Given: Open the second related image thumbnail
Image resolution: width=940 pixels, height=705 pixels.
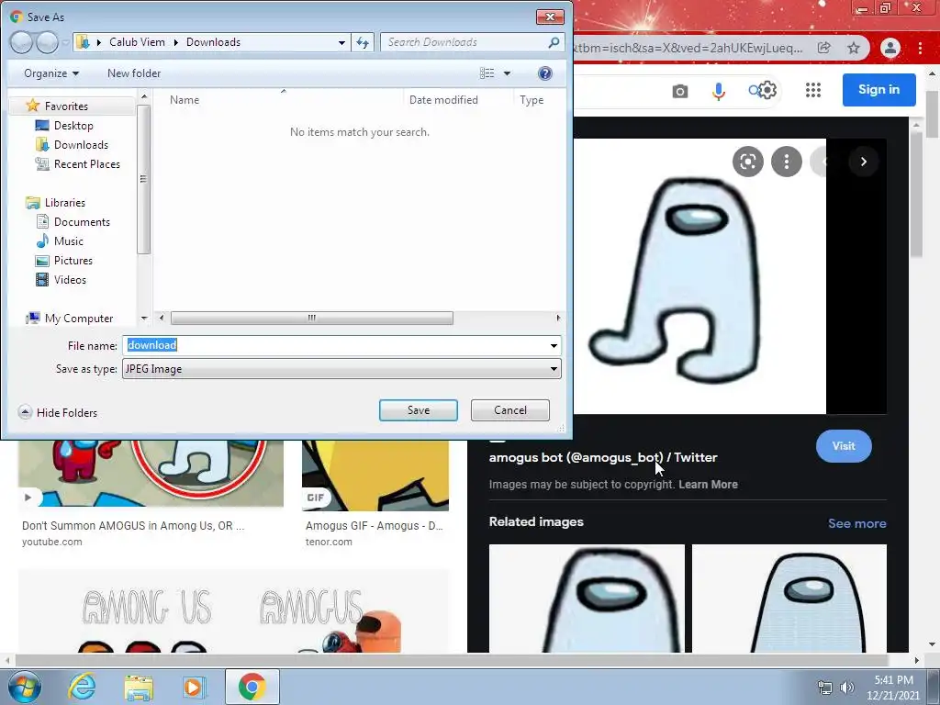Looking at the screenshot, I should 789,599.
